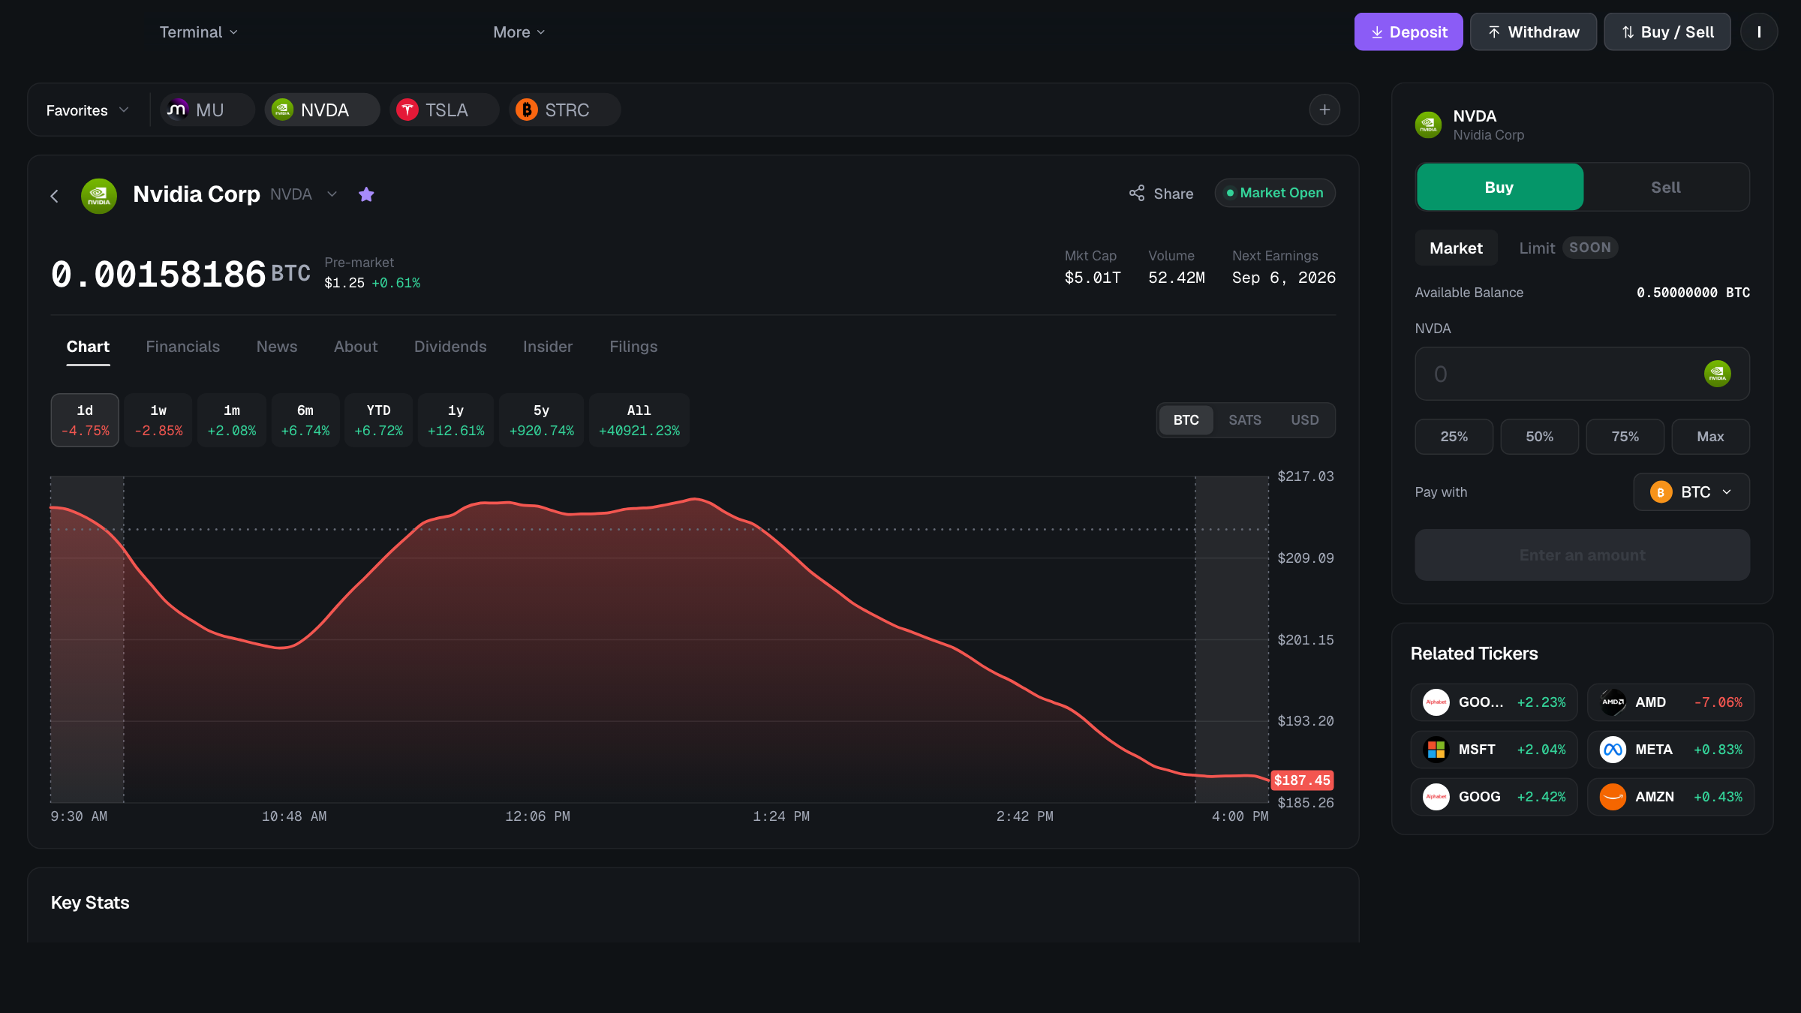The image size is (1801, 1013).
Task: Select the 5y chart range
Action: pos(542,420)
